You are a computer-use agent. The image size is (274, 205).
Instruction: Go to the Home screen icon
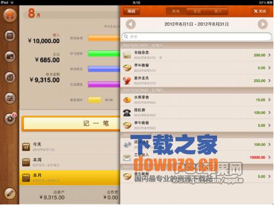pyautogui.click(x=10, y=15)
